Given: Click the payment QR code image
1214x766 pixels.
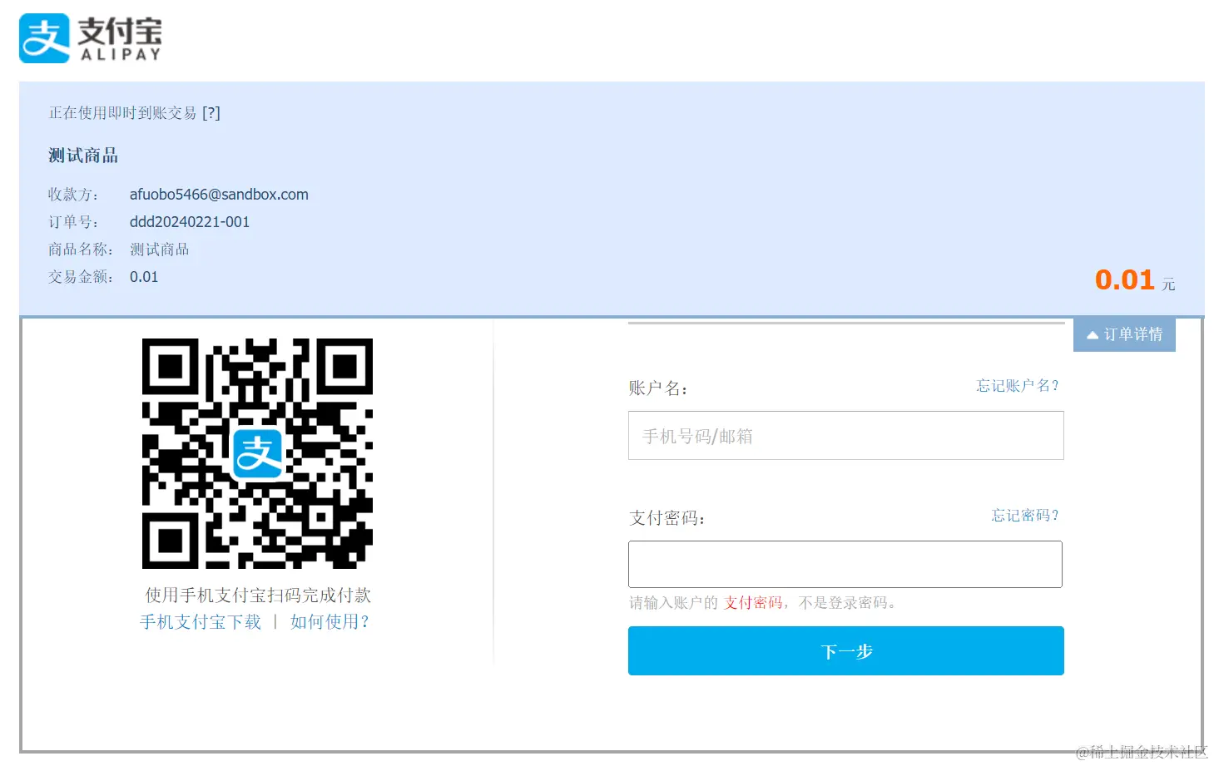Looking at the screenshot, I should (x=257, y=453).
